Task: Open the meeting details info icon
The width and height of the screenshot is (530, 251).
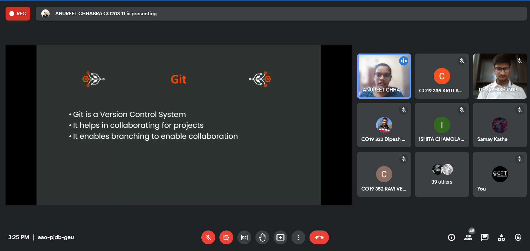Action: click(452, 237)
